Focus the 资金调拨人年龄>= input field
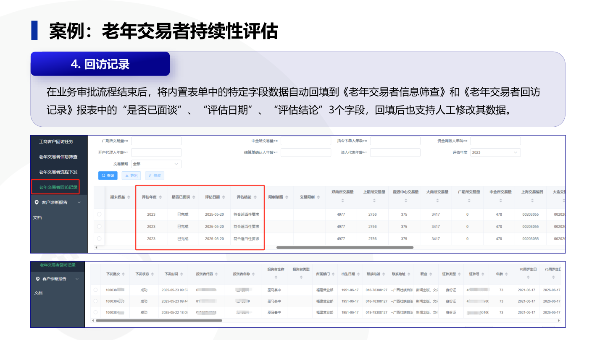The height and width of the screenshot is (340, 605). pos(495,141)
